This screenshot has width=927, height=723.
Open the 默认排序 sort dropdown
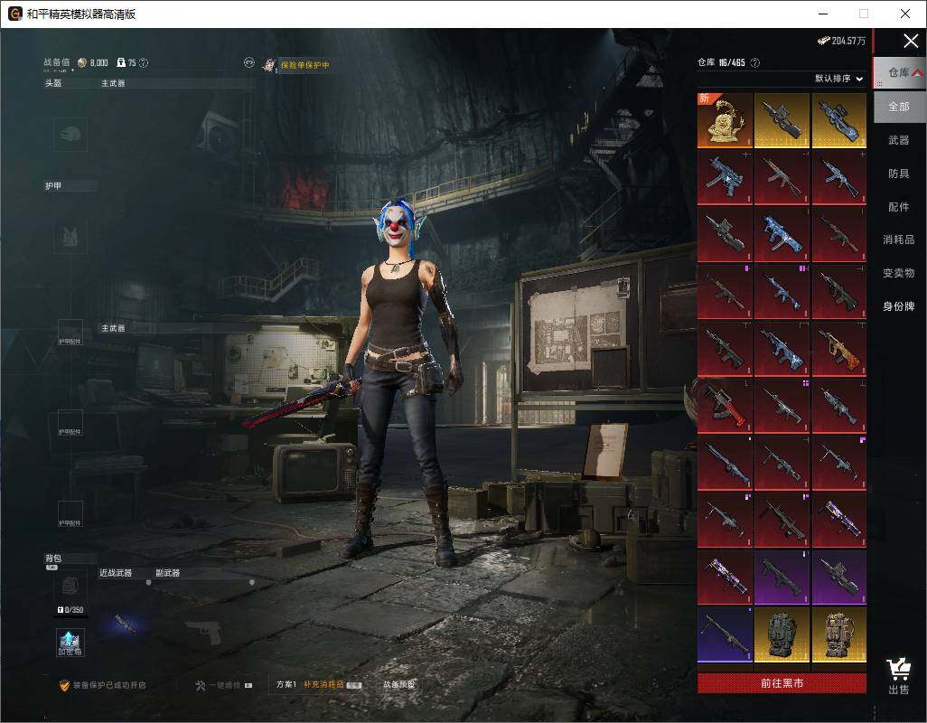pyautogui.click(x=839, y=79)
